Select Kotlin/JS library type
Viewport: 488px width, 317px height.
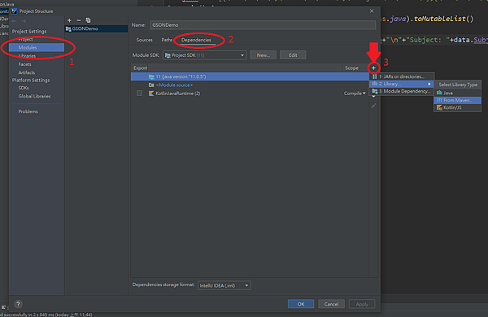coord(457,107)
